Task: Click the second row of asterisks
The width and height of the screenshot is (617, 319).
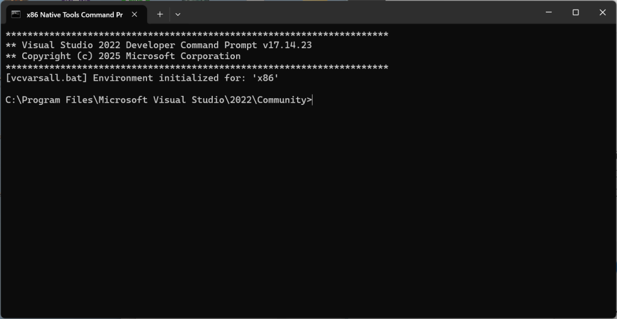Action: [196, 67]
